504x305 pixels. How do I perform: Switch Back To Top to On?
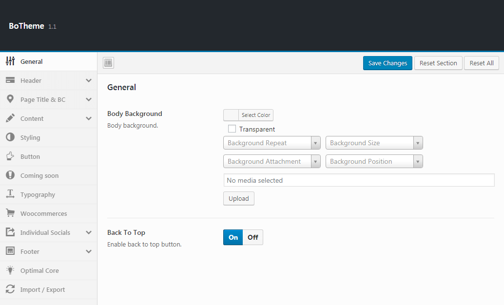233,237
